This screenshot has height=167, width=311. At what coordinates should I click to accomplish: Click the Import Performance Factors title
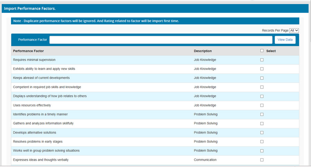[x=30, y=9]
